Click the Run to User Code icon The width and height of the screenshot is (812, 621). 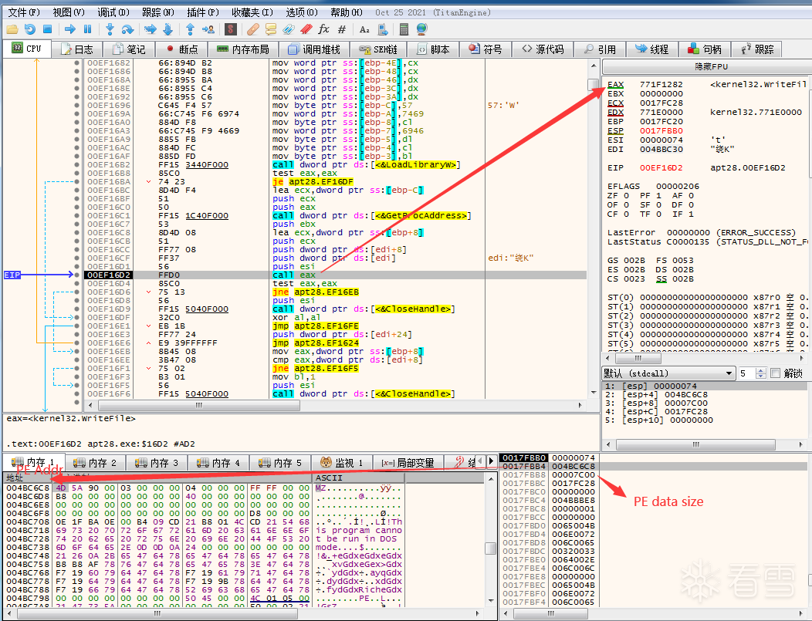click(x=208, y=29)
